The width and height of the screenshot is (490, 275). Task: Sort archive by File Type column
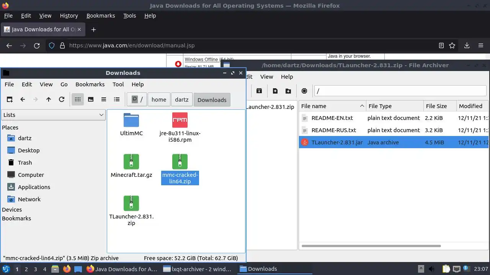[x=395, y=106]
